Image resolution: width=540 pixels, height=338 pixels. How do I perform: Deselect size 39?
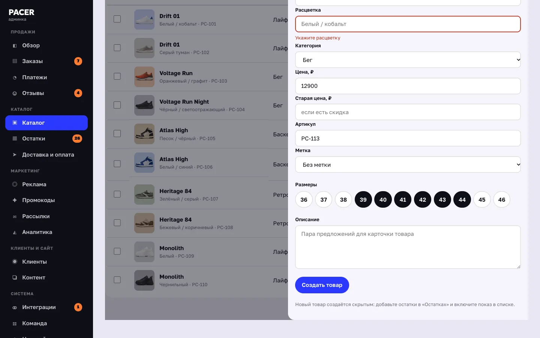tap(363, 199)
